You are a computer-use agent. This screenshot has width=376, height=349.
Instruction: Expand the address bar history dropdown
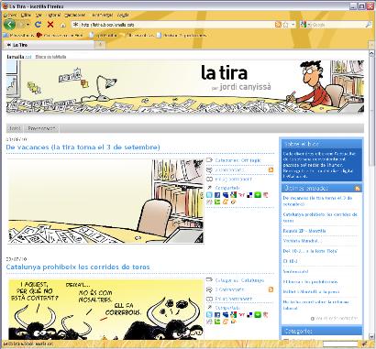(x=293, y=25)
